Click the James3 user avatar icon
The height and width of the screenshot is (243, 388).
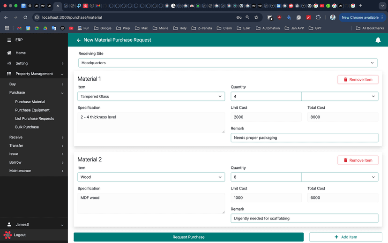(9, 224)
